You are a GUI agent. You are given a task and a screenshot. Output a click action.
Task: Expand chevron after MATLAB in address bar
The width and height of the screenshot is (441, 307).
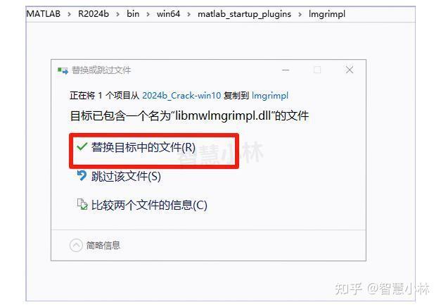click(69, 14)
